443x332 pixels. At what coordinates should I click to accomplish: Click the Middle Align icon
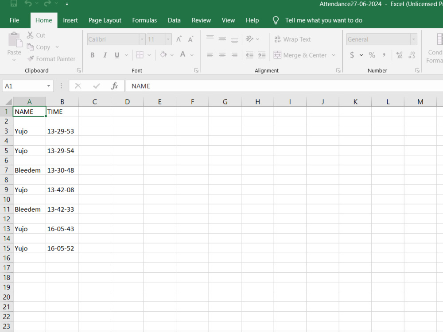pyautogui.click(x=222, y=39)
